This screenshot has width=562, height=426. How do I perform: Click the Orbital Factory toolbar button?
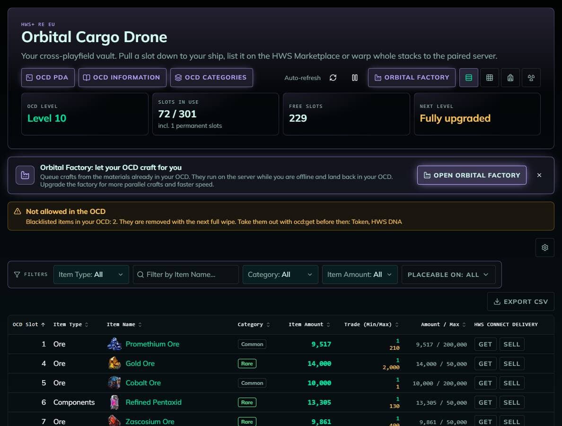[x=412, y=78]
